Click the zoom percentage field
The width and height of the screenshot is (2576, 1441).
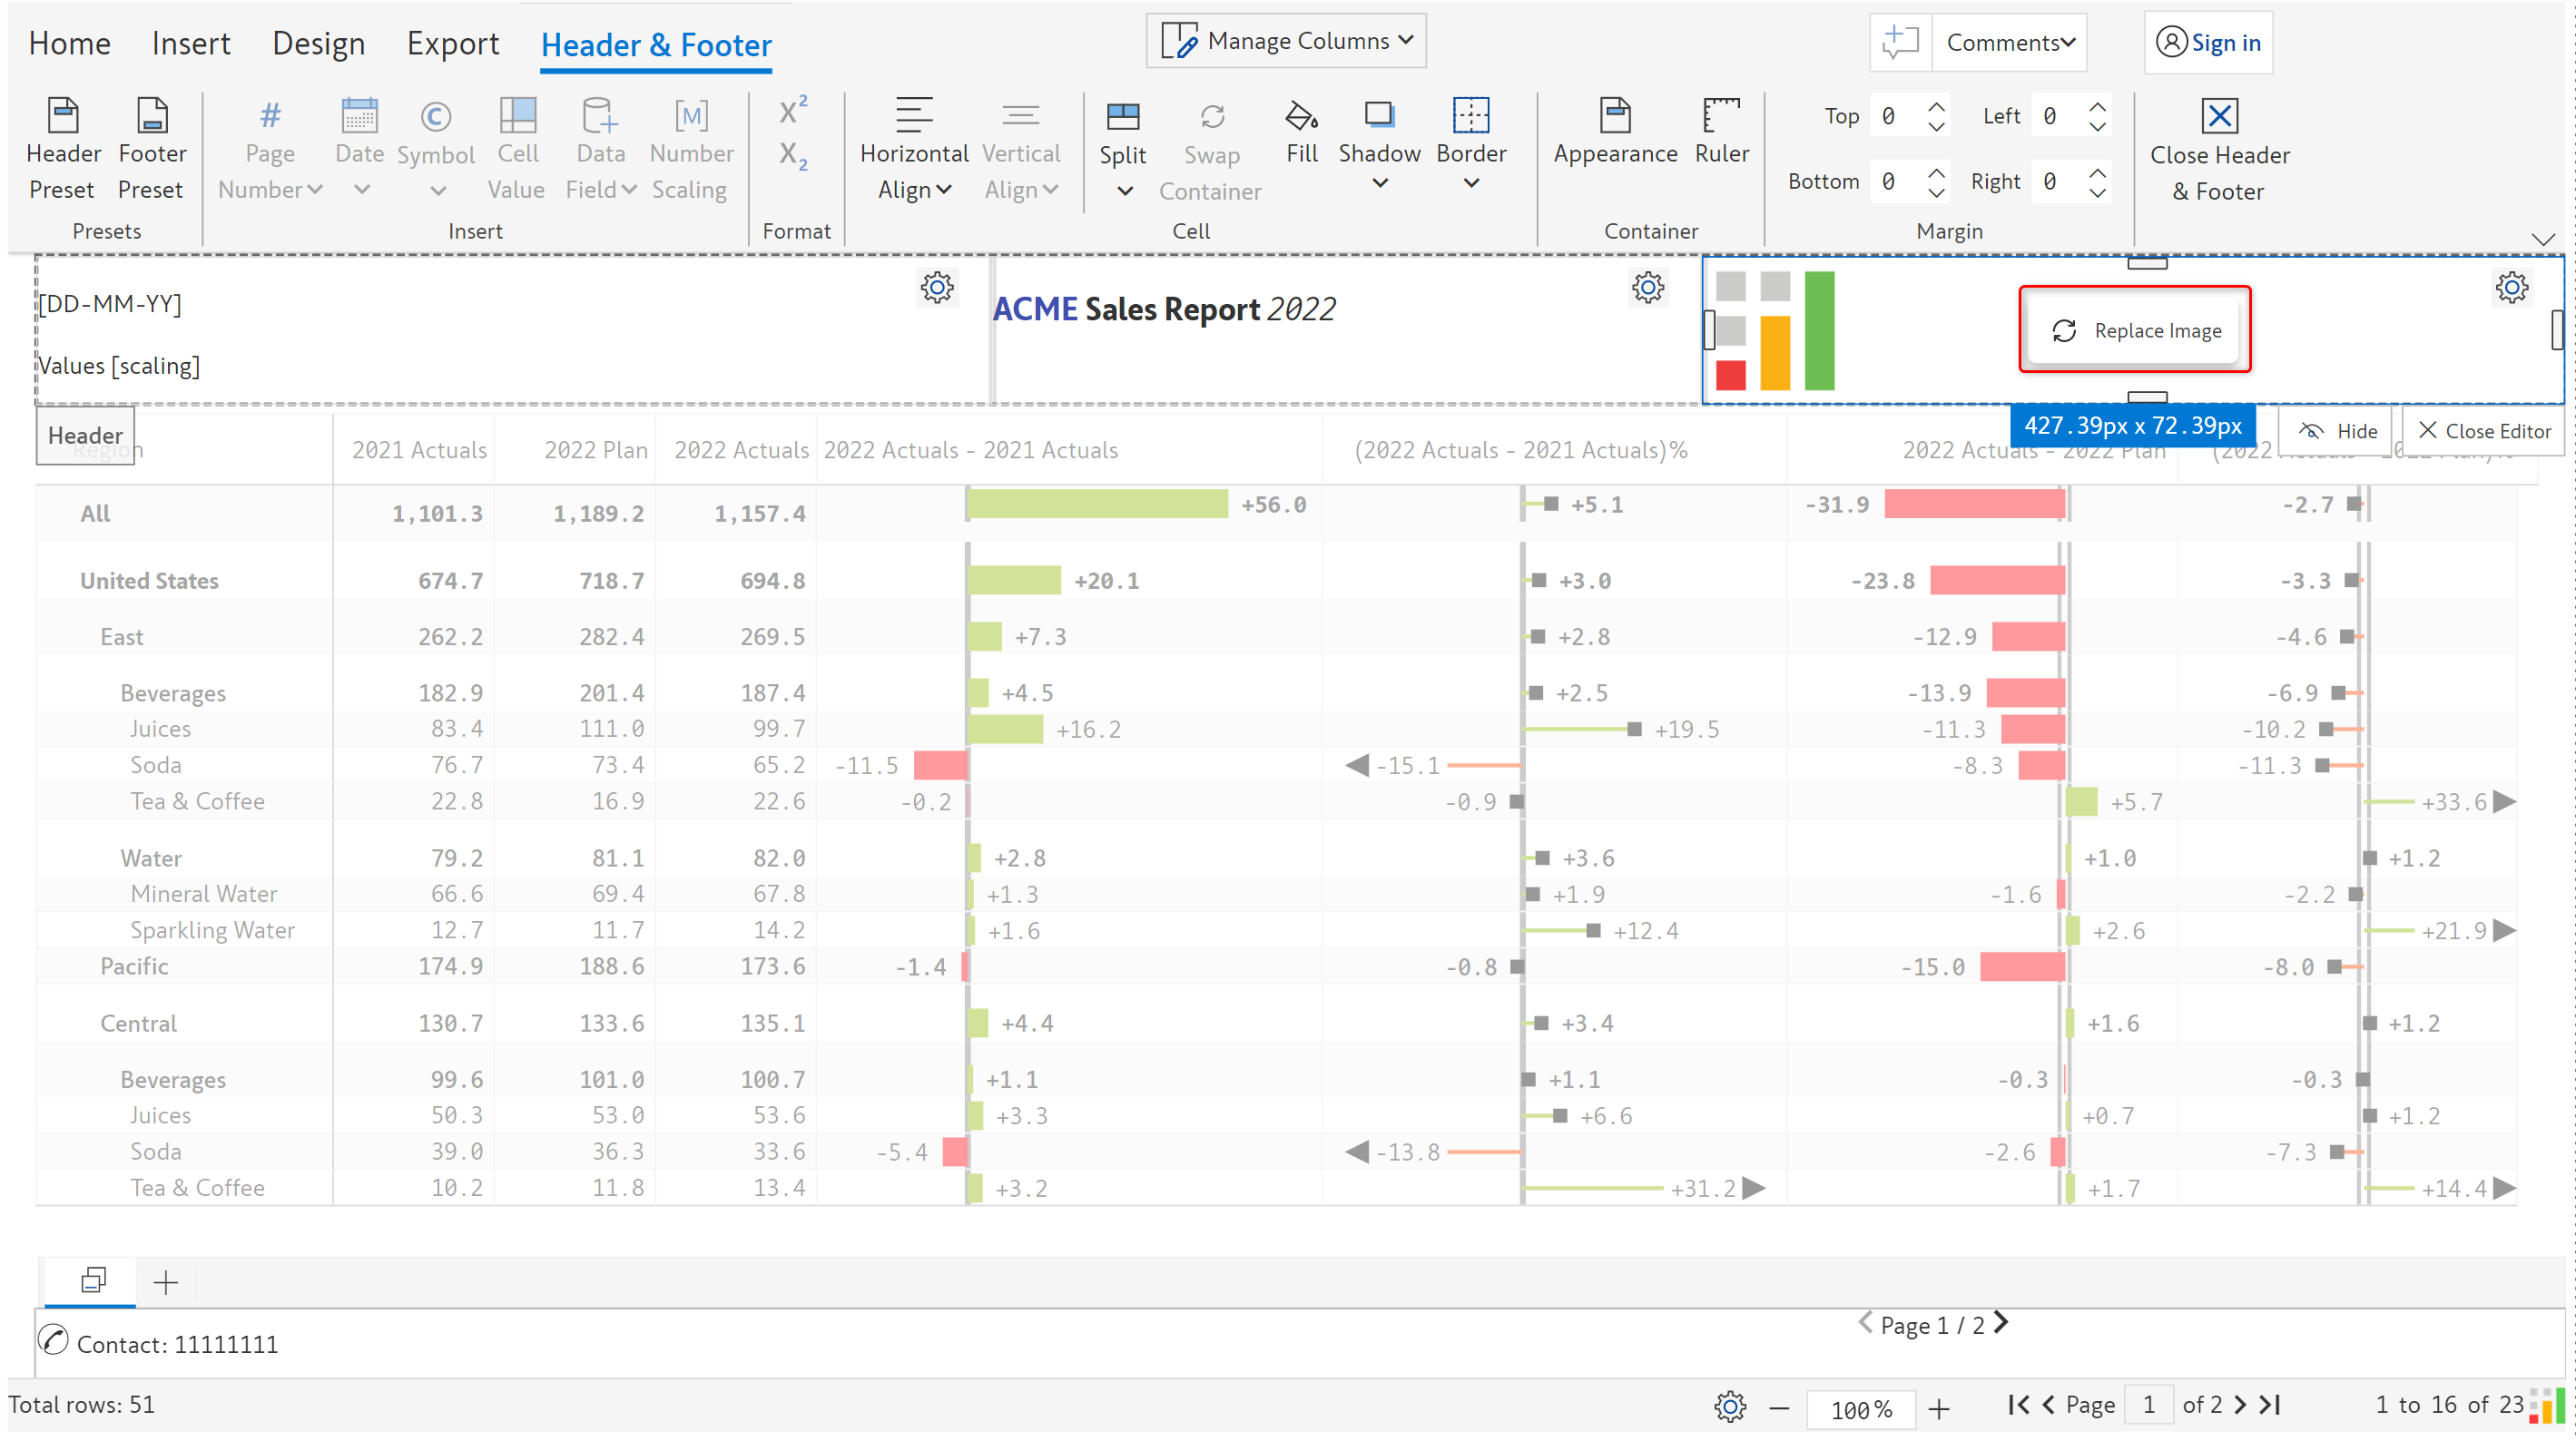tap(1860, 1408)
